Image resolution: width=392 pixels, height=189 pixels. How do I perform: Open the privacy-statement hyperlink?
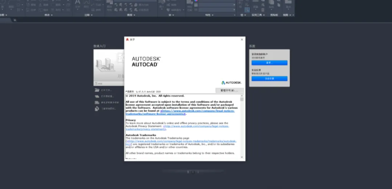point(177,128)
